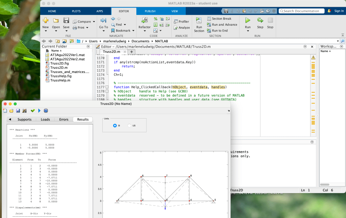346x218 pixels.
Task: Click the Run and Advance button
Action: [222, 25]
